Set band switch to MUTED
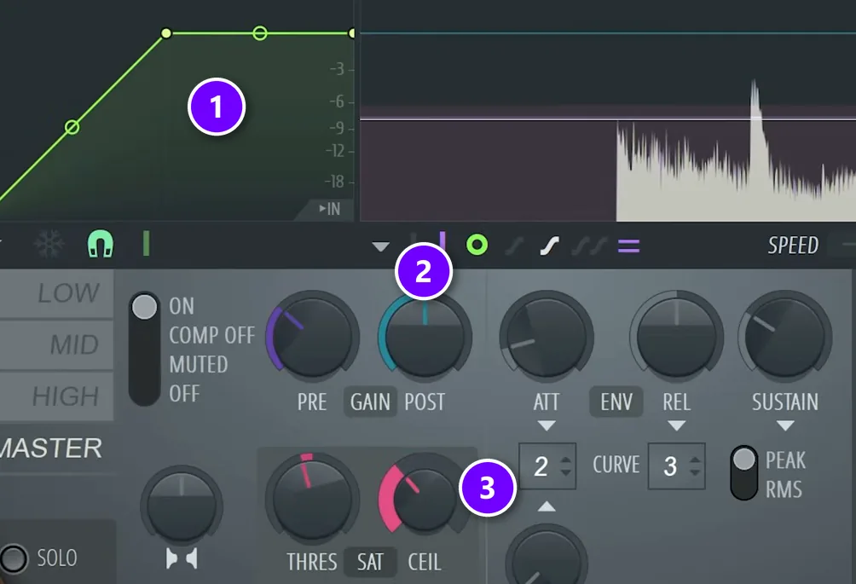This screenshot has height=584, width=856. pyautogui.click(x=199, y=364)
